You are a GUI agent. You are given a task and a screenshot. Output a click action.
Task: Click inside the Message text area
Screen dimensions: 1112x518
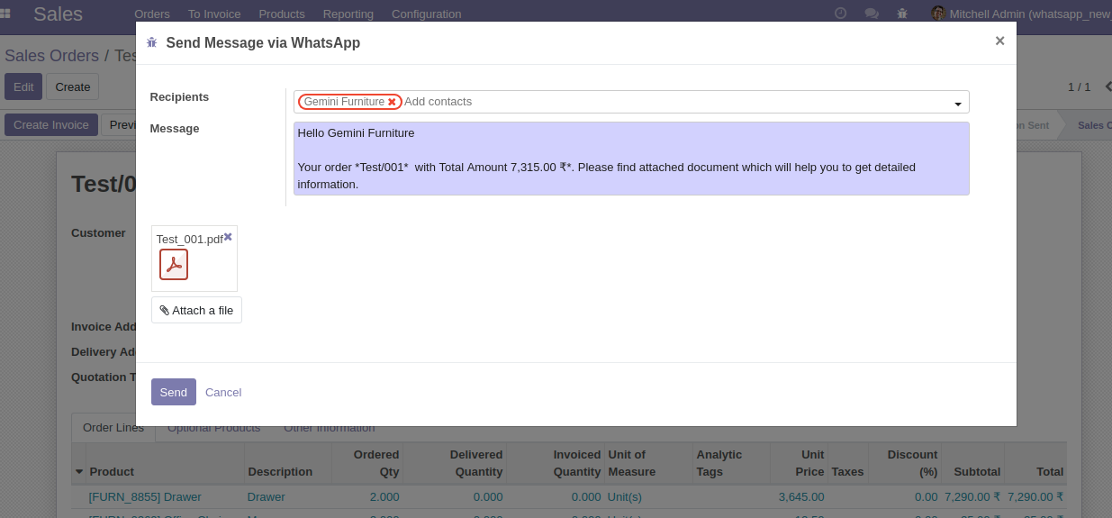click(x=631, y=159)
